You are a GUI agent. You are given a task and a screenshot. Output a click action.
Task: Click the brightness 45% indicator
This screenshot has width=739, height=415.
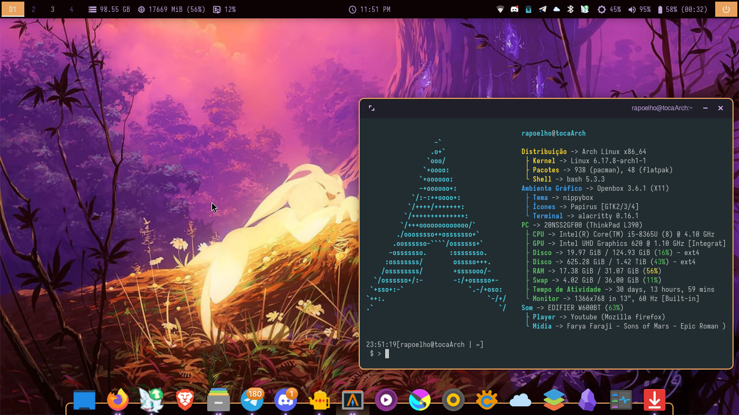(609, 9)
